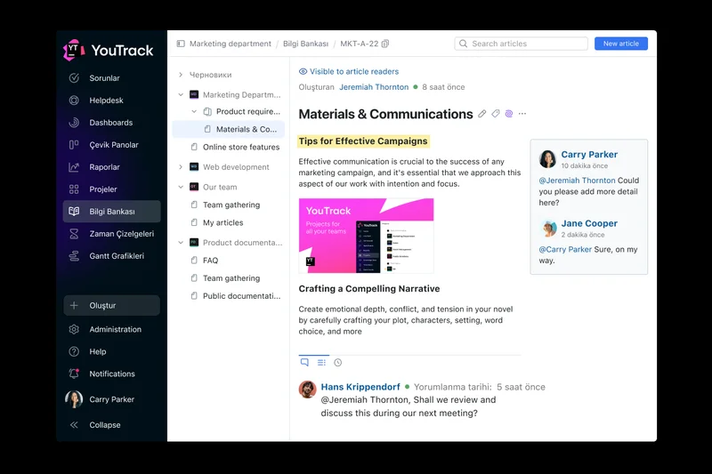This screenshot has width=712, height=474.
Task: Switch to the comments tab icon
Action: coord(304,362)
